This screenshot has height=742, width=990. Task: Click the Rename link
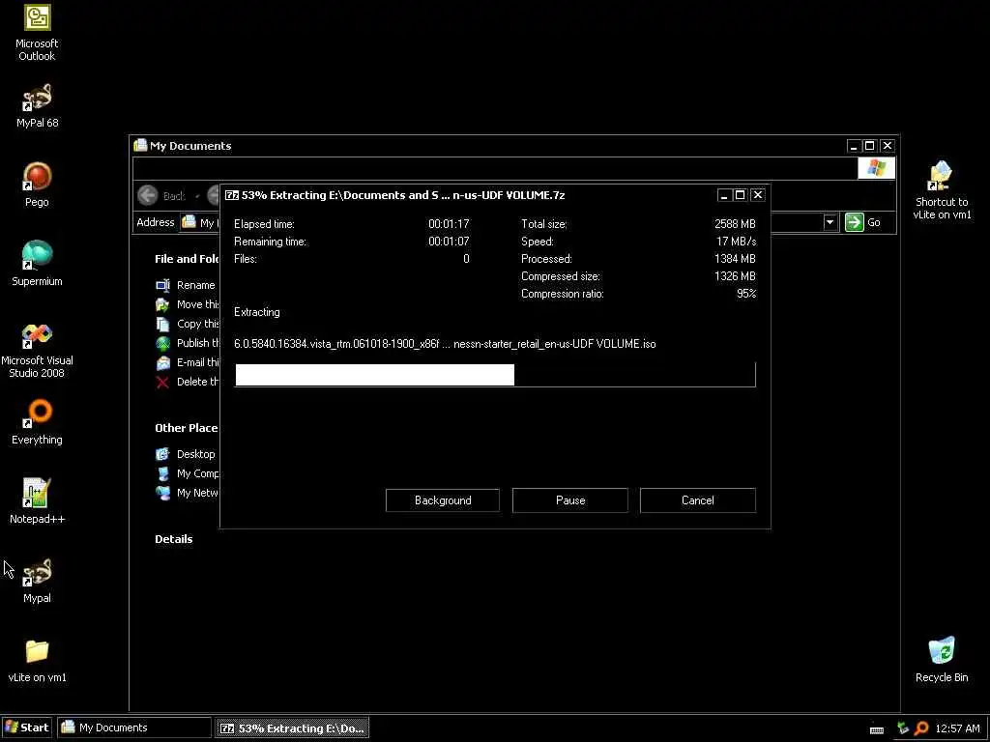(195, 285)
